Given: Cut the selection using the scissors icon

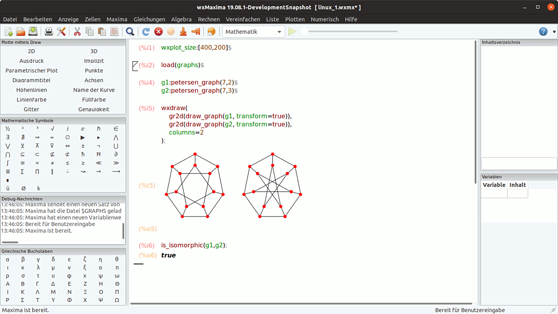Looking at the screenshot, I should pyautogui.click(x=77, y=32).
